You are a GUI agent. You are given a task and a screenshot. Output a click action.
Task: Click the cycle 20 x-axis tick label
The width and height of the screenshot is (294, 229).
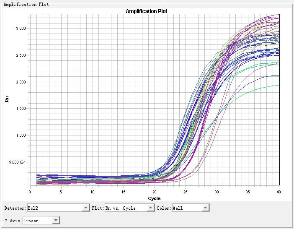[x=154, y=192]
